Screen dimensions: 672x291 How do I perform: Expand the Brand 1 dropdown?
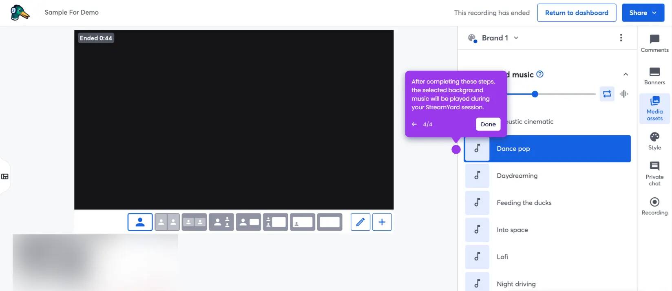[x=516, y=38]
